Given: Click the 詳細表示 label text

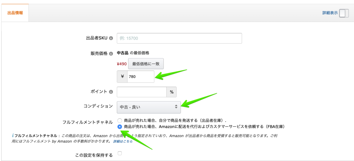Looking at the screenshot, I should coord(330,13).
